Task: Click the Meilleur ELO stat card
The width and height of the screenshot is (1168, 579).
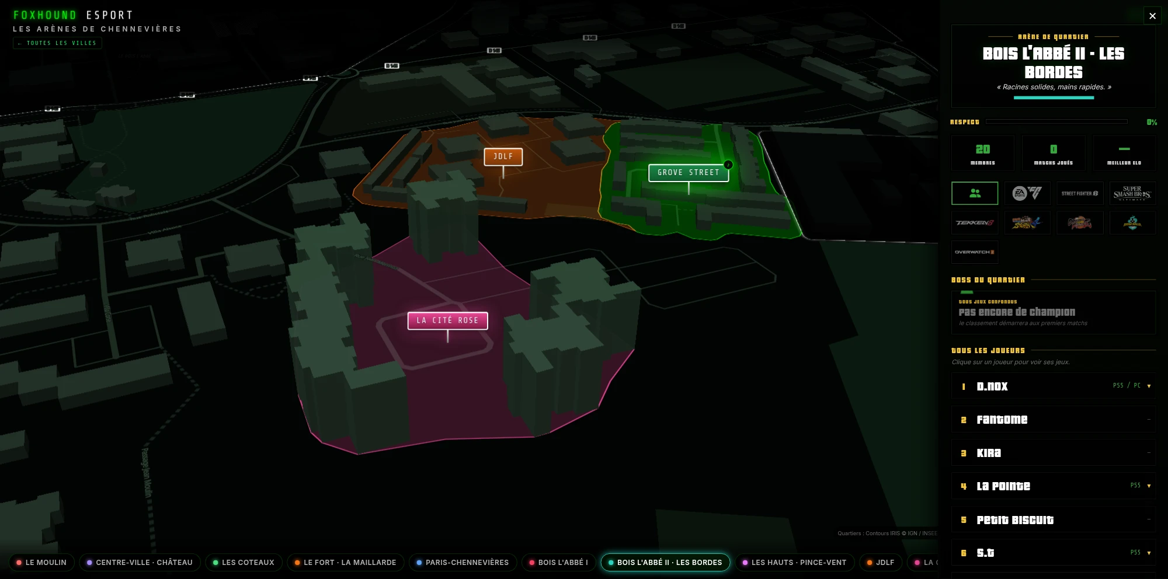Action: [1124, 154]
